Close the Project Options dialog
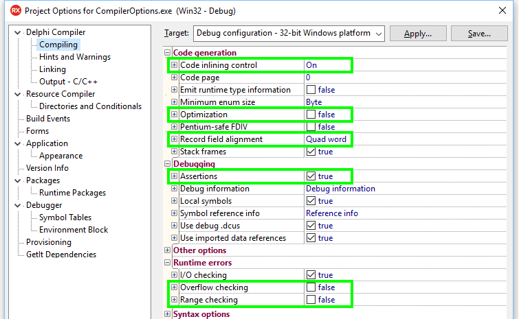519x319 pixels. [503, 10]
